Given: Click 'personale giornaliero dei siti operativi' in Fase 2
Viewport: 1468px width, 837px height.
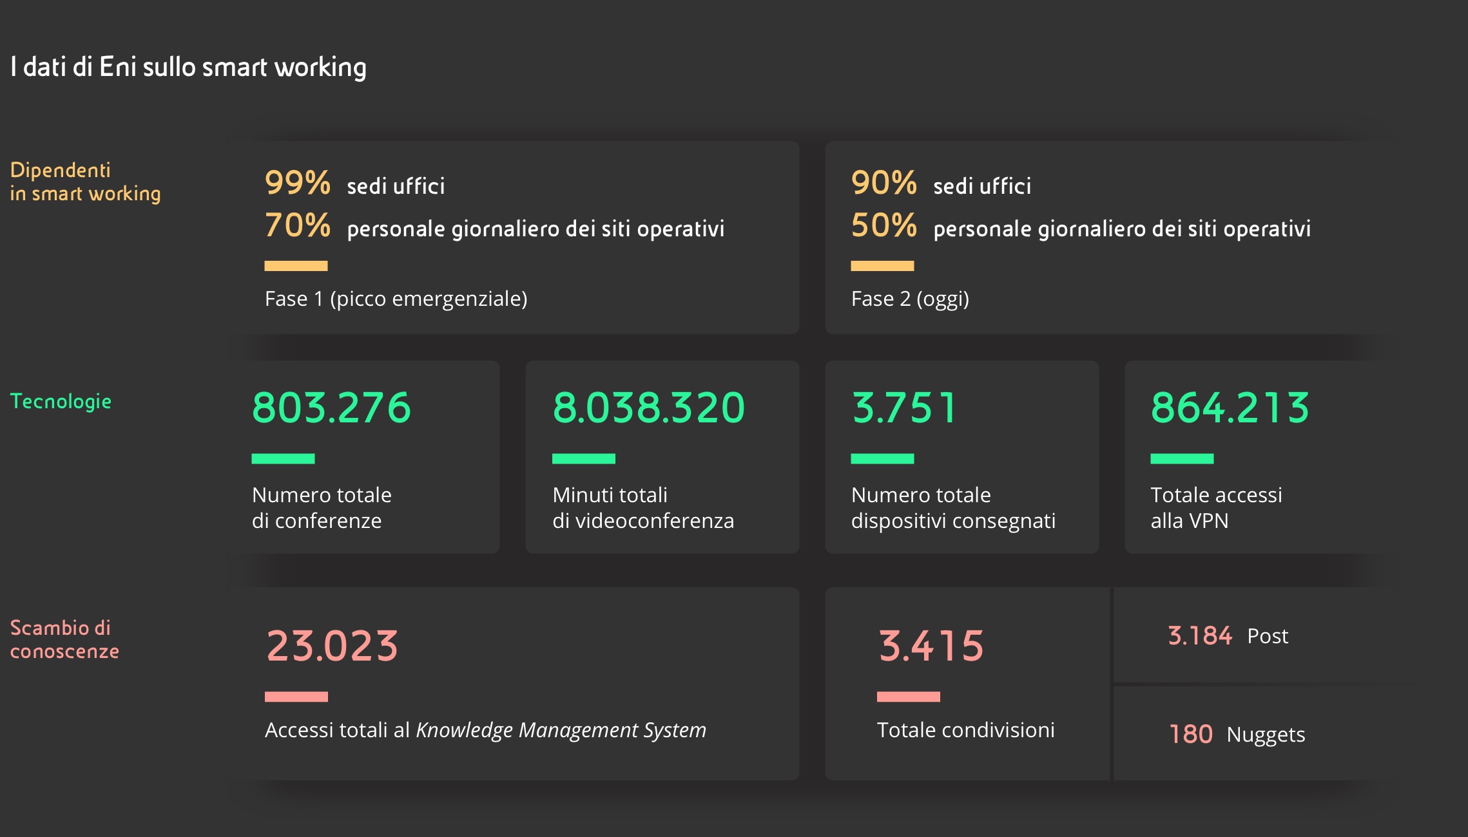Looking at the screenshot, I should click(x=1123, y=229).
